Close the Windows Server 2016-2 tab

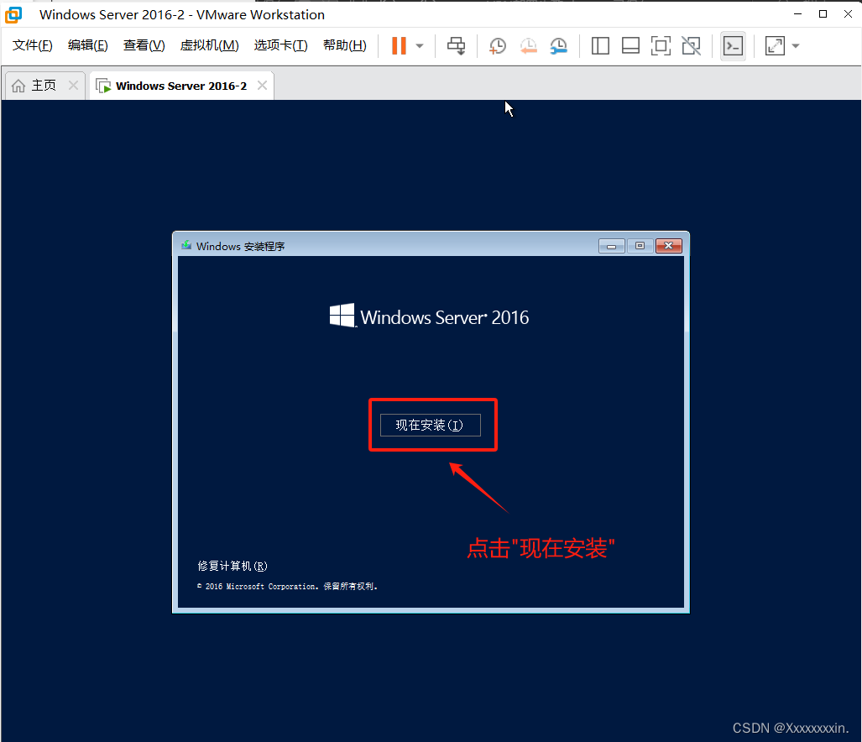pos(262,85)
